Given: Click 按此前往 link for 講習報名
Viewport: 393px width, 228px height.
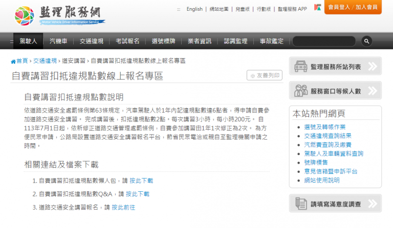Looking at the screenshot, I should (123, 207).
